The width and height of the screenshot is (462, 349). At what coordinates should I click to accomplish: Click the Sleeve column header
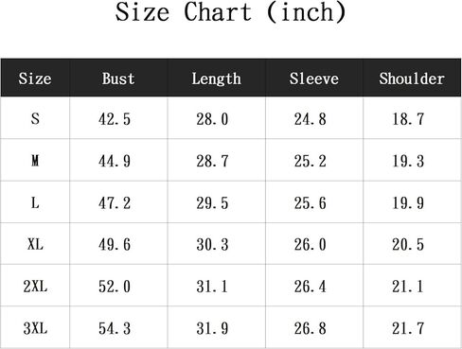coord(314,79)
